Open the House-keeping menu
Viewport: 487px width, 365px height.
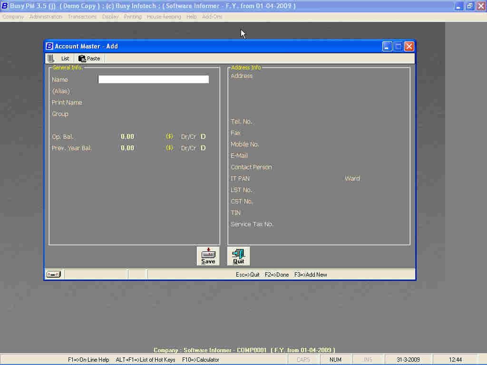[164, 17]
